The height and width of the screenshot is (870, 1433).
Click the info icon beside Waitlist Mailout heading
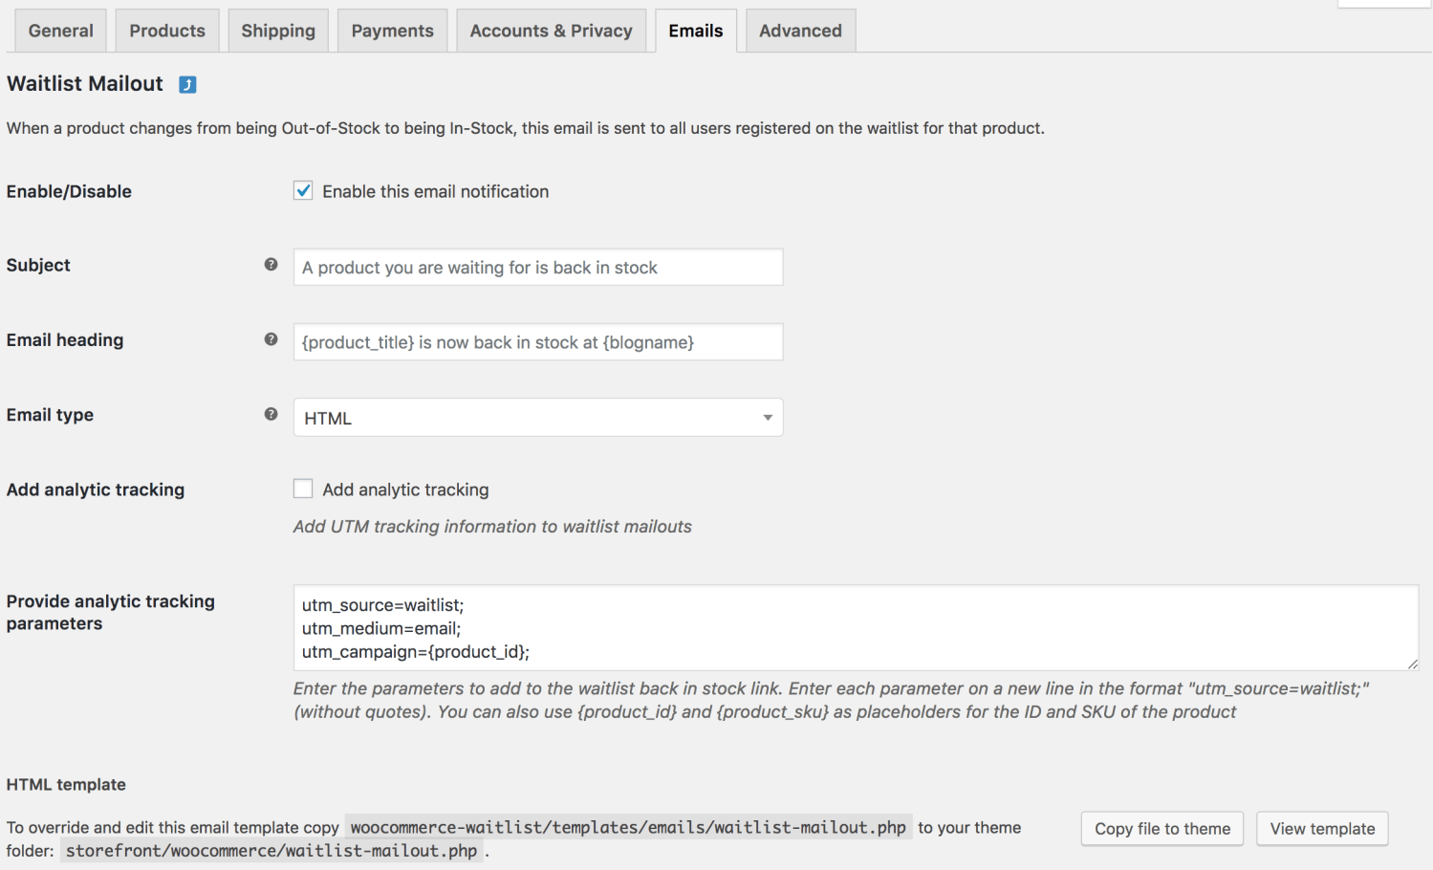pyautogui.click(x=187, y=84)
